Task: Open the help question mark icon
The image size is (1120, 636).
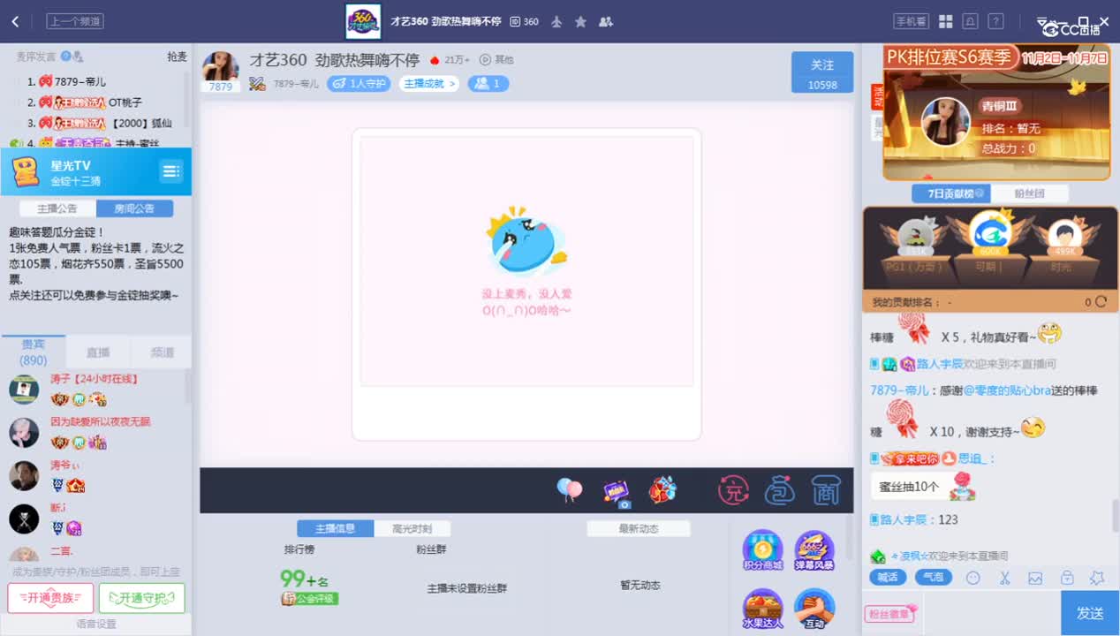Action: (x=995, y=21)
